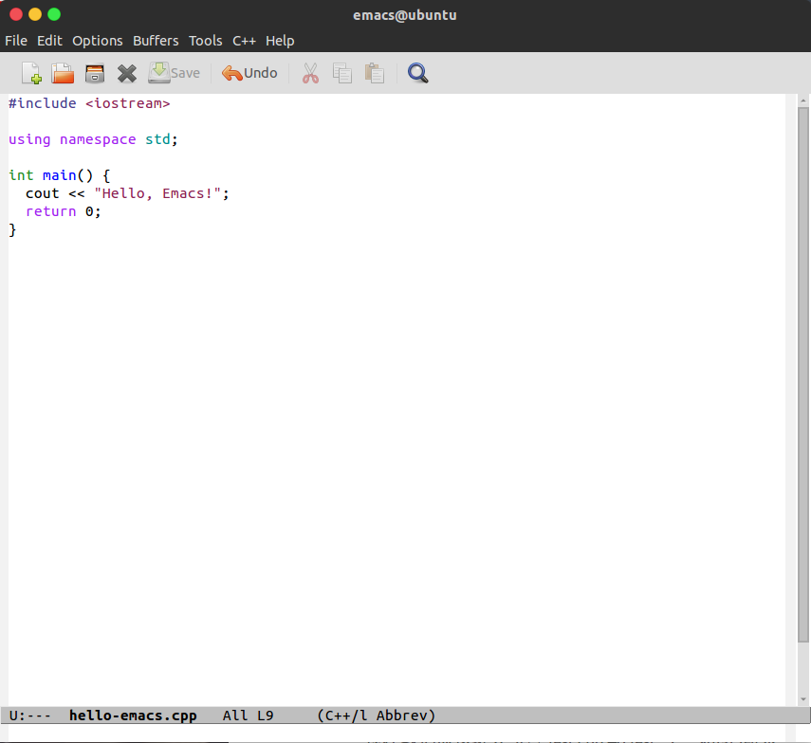Maximize window with green button
This screenshot has height=743, width=811.
point(54,14)
